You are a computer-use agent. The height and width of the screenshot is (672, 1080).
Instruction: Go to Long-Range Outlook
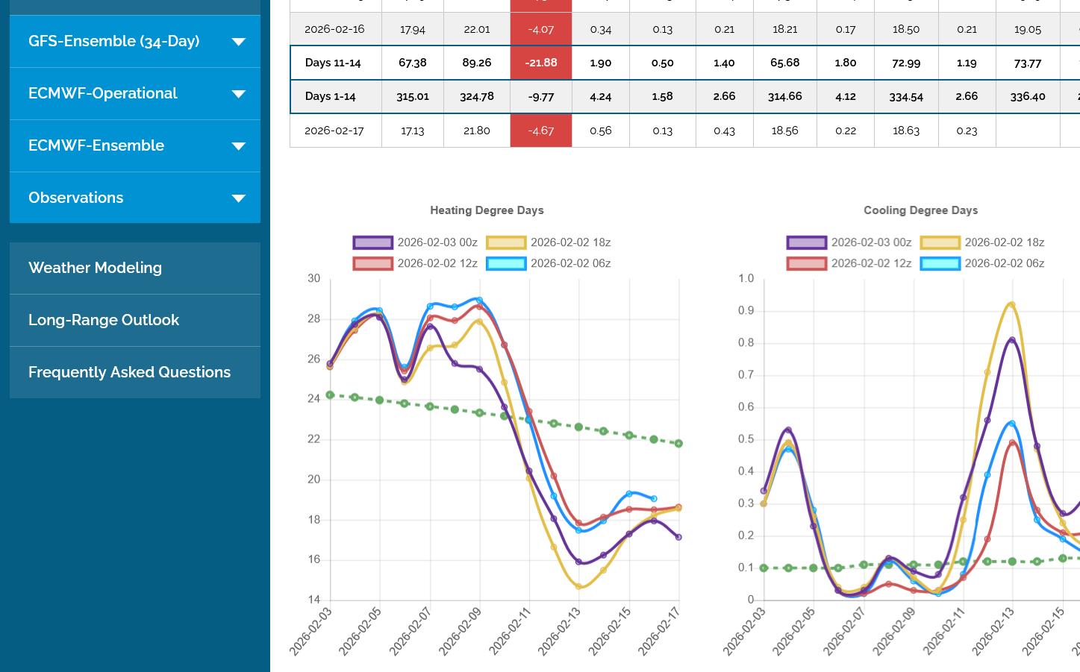point(104,320)
